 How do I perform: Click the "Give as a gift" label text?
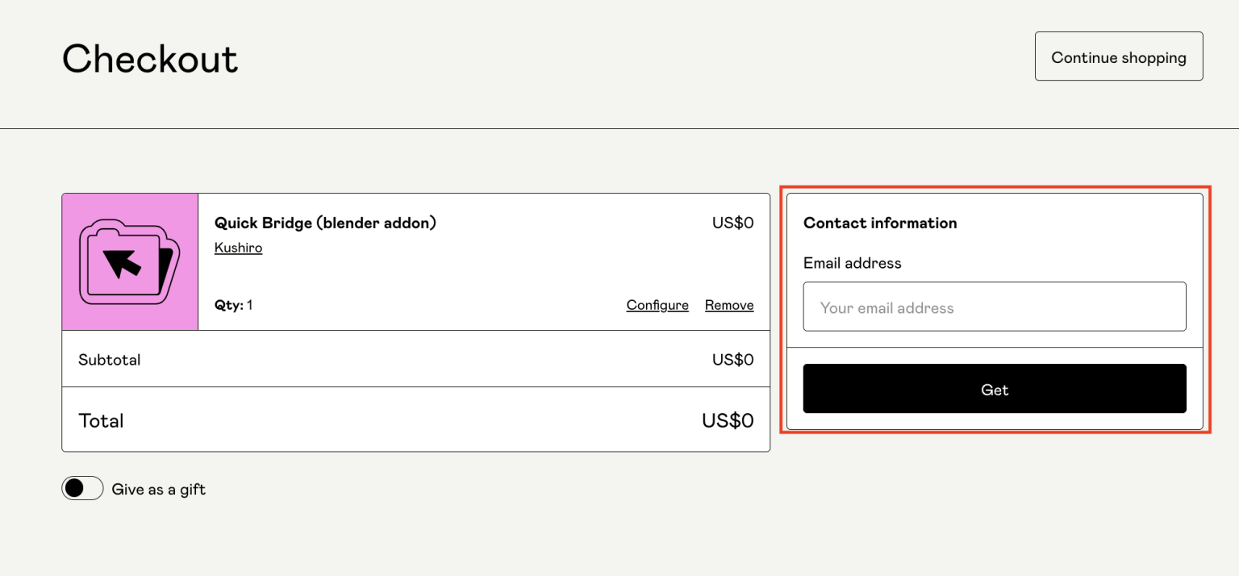click(x=158, y=489)
